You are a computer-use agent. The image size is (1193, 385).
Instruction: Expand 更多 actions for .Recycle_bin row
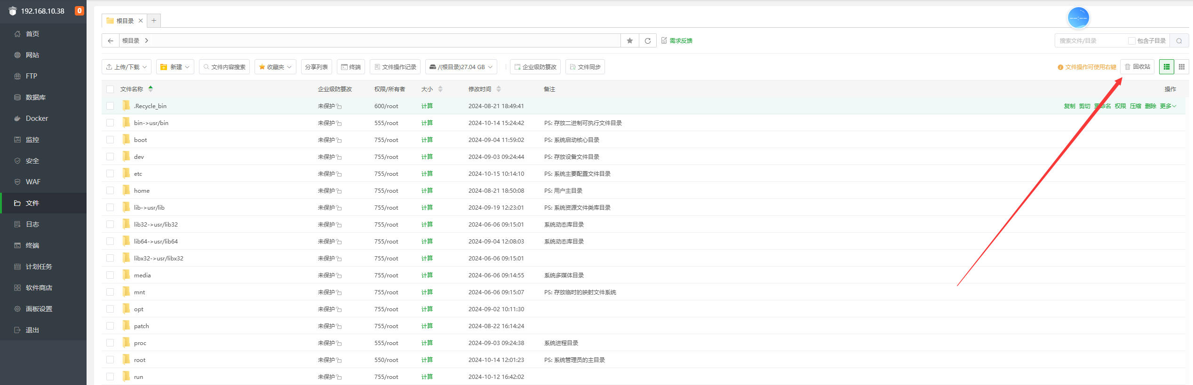[1168, 106]
